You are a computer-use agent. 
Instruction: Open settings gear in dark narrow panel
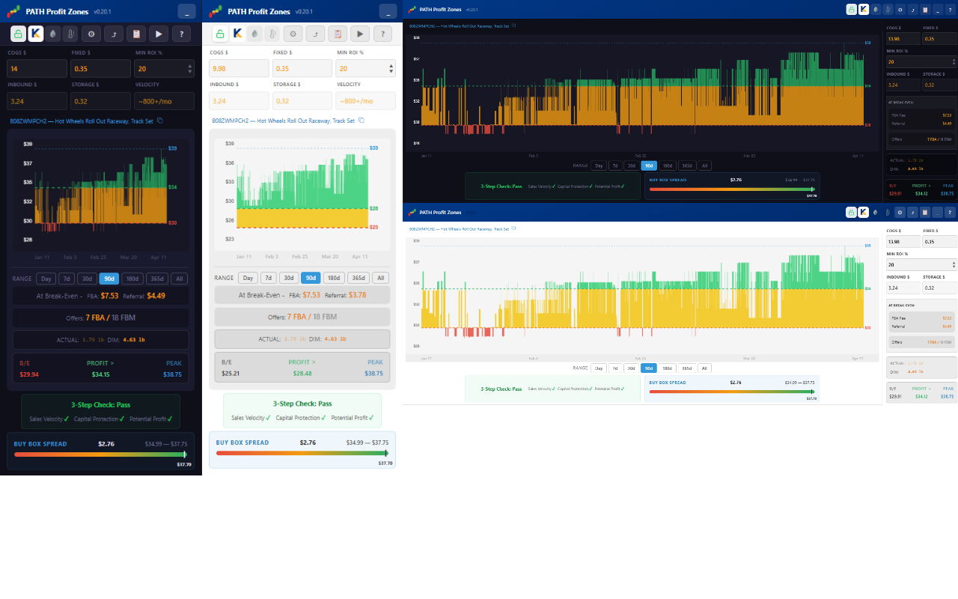click(x=92, y=34)
